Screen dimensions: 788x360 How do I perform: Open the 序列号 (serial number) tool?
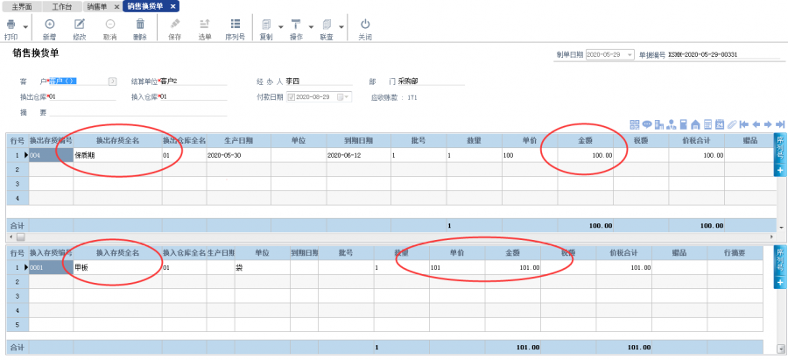point(235,25)
